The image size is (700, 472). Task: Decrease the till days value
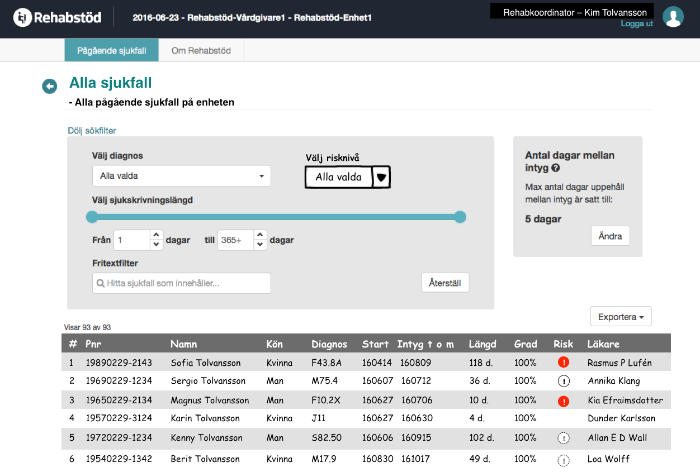click(260, 245)
